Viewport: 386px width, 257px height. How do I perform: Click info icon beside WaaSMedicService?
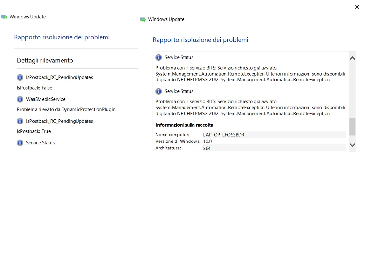coord(20,99)
